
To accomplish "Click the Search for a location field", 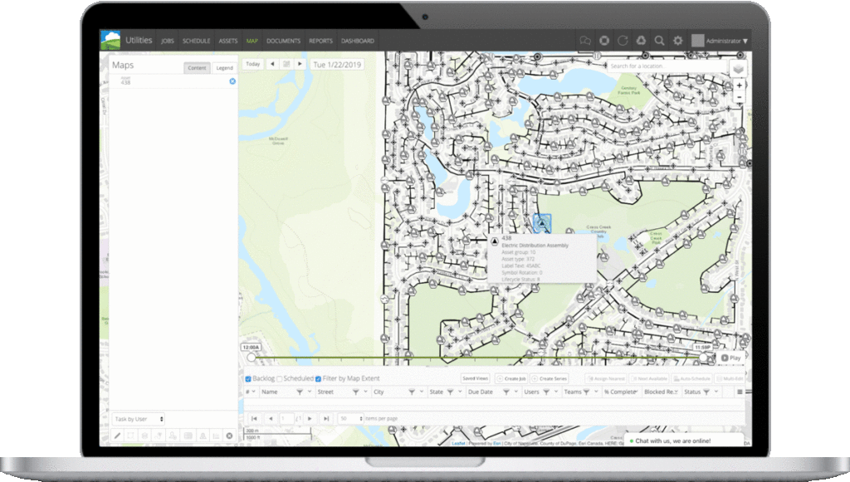I will click(667, 66).
